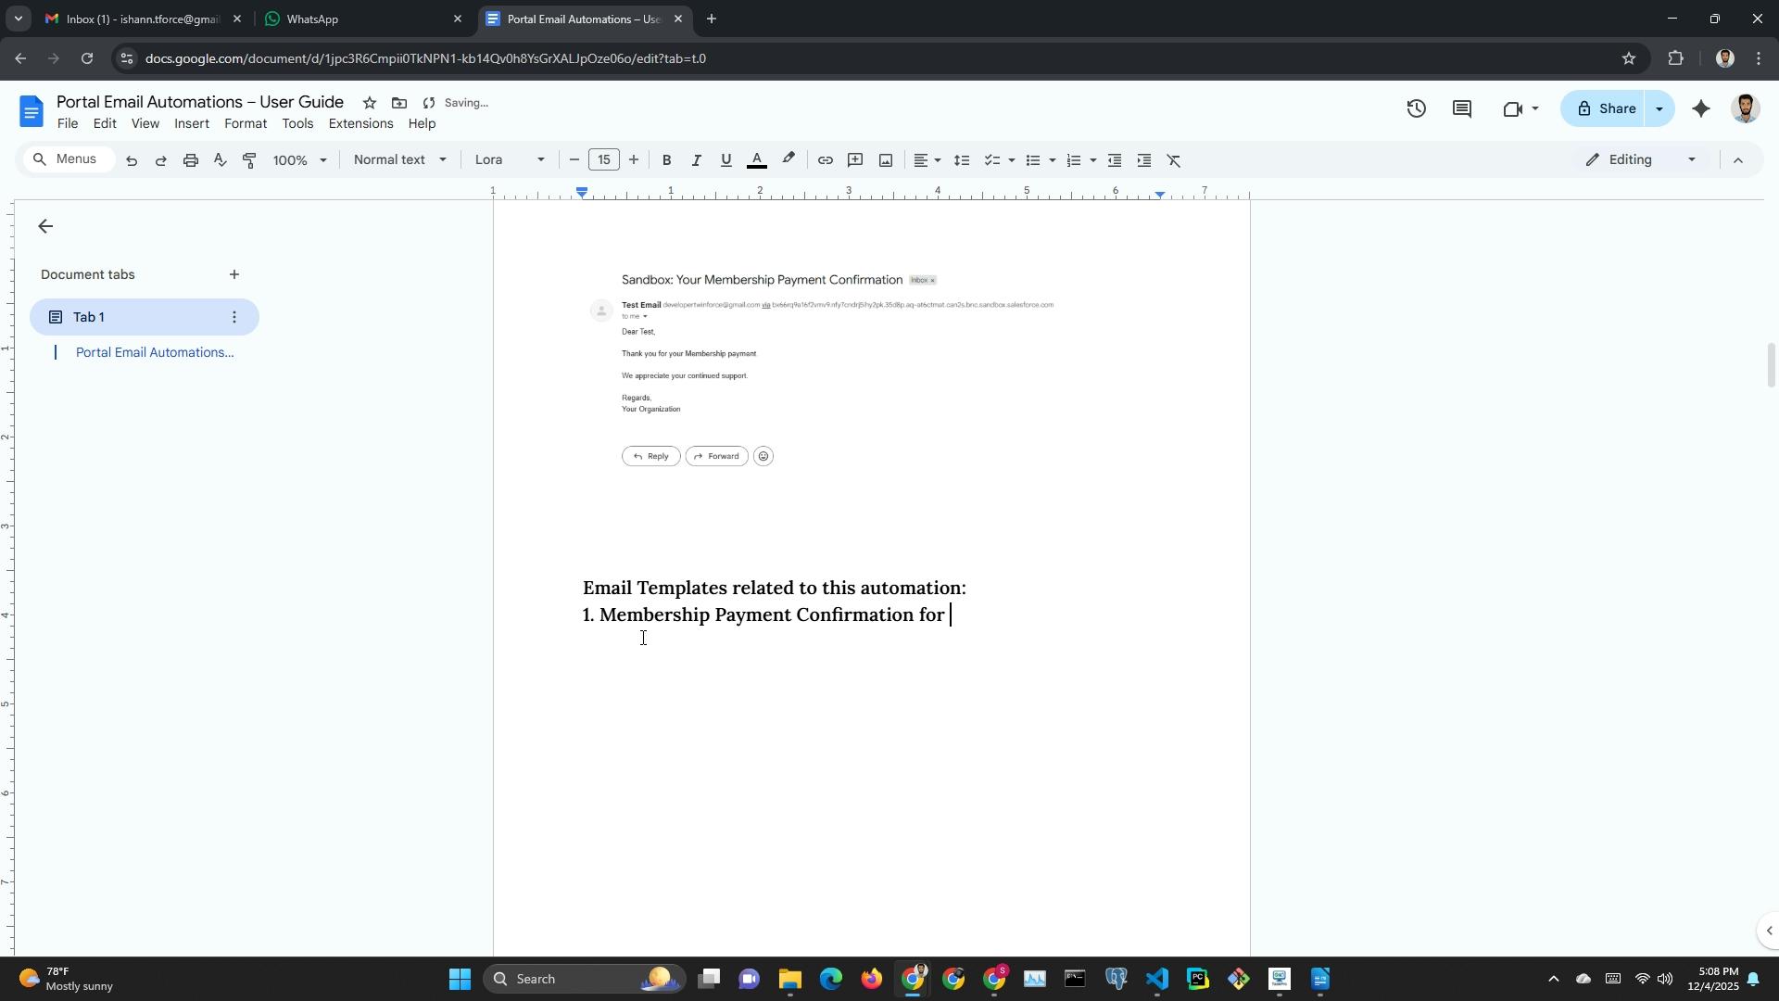Open the Lora font dropdown
Image resolution: width=1779 pixels, height=1001 pixels.
click(510, 160)
